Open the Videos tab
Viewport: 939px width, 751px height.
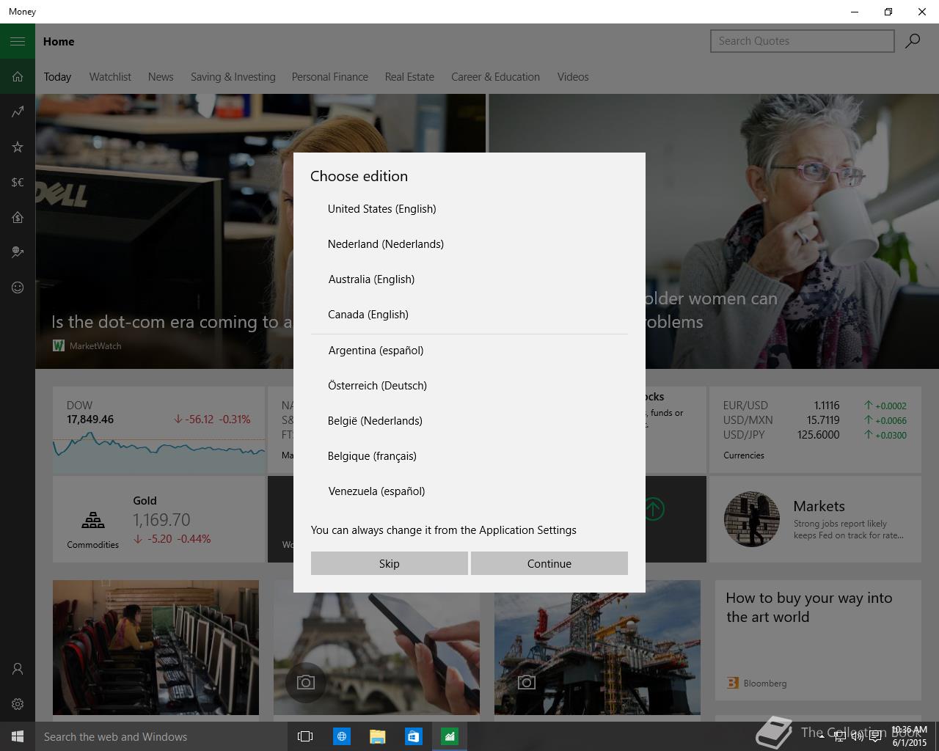click(573, 77)
